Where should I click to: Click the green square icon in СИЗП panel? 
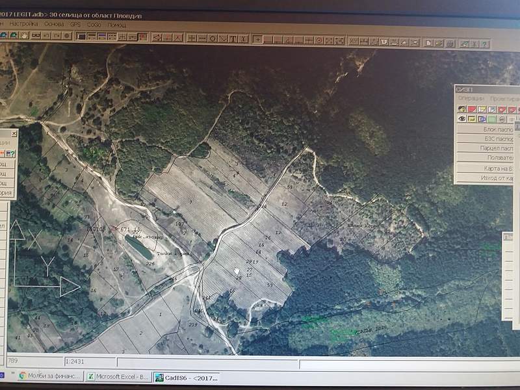click(492, 119)
